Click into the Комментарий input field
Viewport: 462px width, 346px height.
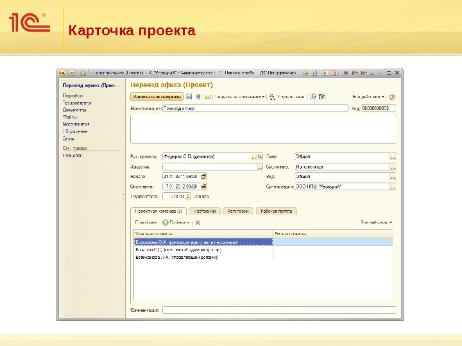click(279, 310)
